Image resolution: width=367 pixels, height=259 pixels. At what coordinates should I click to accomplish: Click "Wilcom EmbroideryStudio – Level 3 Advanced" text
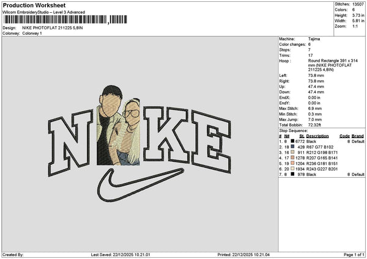click(x=44, y=12)
